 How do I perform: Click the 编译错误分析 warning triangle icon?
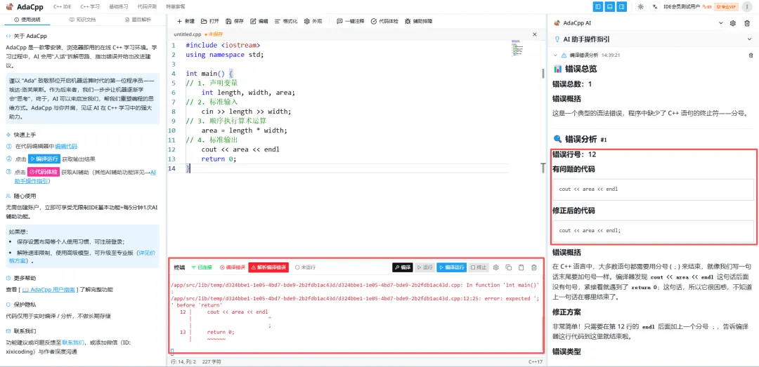click(564, 55)
